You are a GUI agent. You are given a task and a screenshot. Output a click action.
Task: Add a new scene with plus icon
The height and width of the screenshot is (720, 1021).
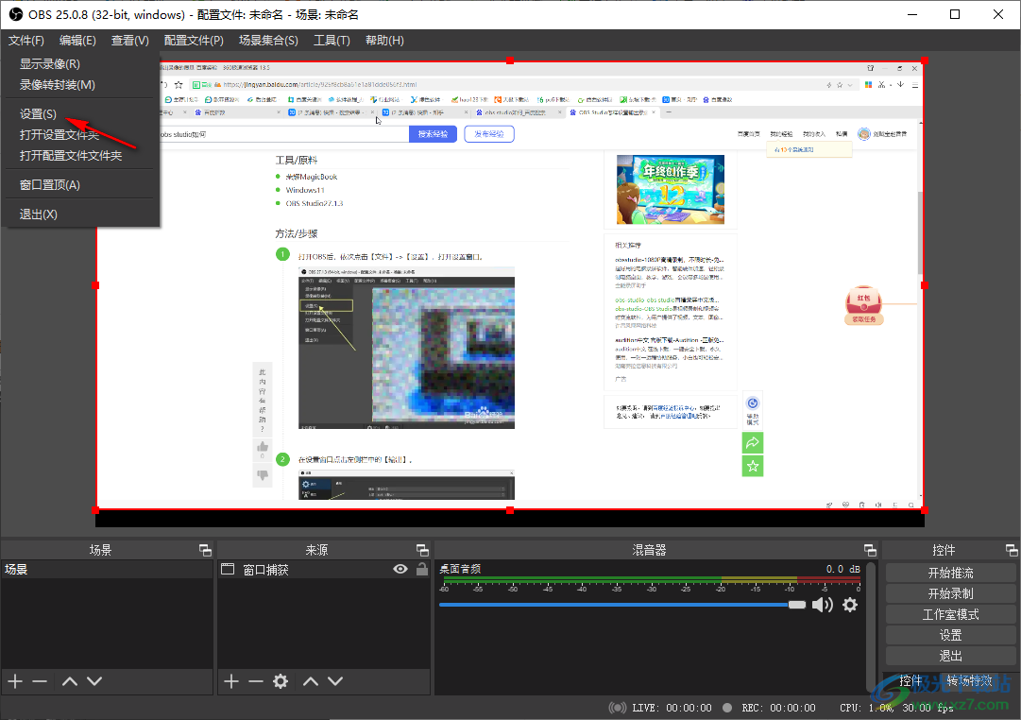[x=15, y=681]
